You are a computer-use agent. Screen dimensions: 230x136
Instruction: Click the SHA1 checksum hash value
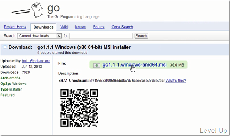[127, 81]
